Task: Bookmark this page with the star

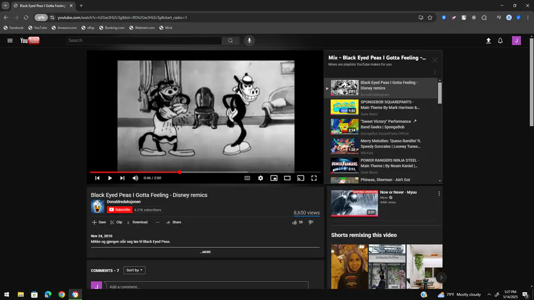Action: pos(430,17)
